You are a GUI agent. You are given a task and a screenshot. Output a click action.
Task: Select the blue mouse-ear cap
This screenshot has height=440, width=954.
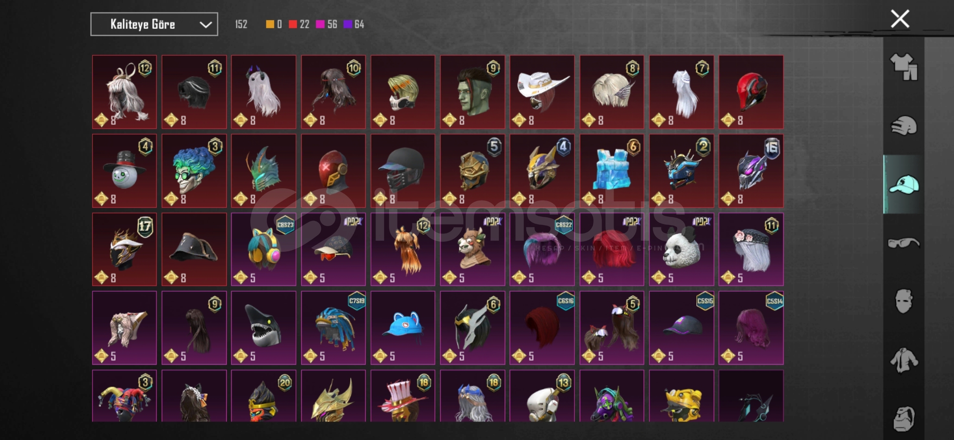tap(403, 328)
